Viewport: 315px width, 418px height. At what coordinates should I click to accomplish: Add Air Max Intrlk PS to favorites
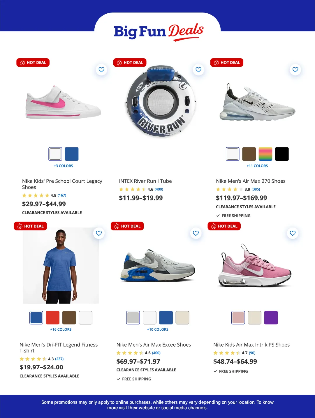[x=293, y=233]
